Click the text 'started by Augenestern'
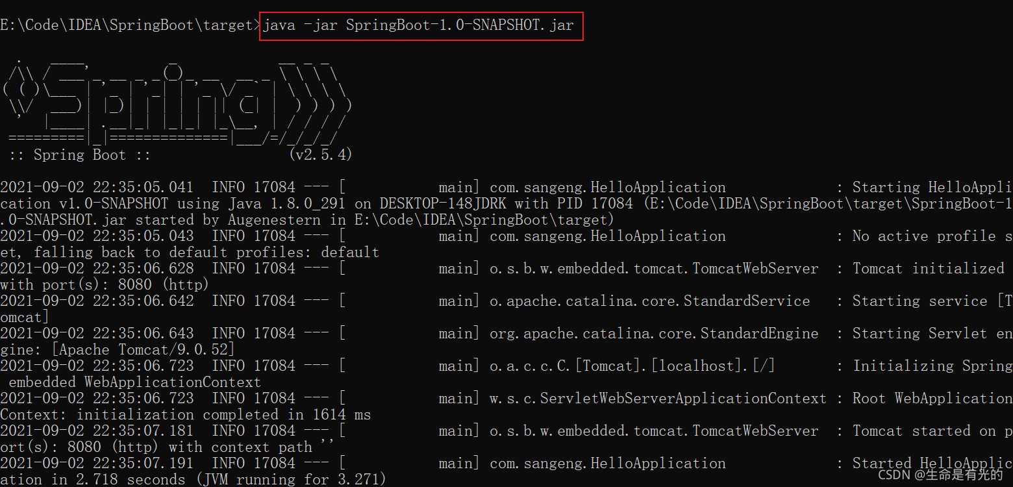Image resolution: width=1013 pixels, height=487 pixels. (228, 220)
